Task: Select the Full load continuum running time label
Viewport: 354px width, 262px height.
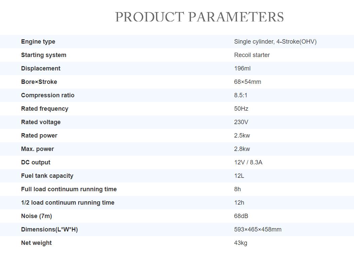Action: (x=69, y=189)
